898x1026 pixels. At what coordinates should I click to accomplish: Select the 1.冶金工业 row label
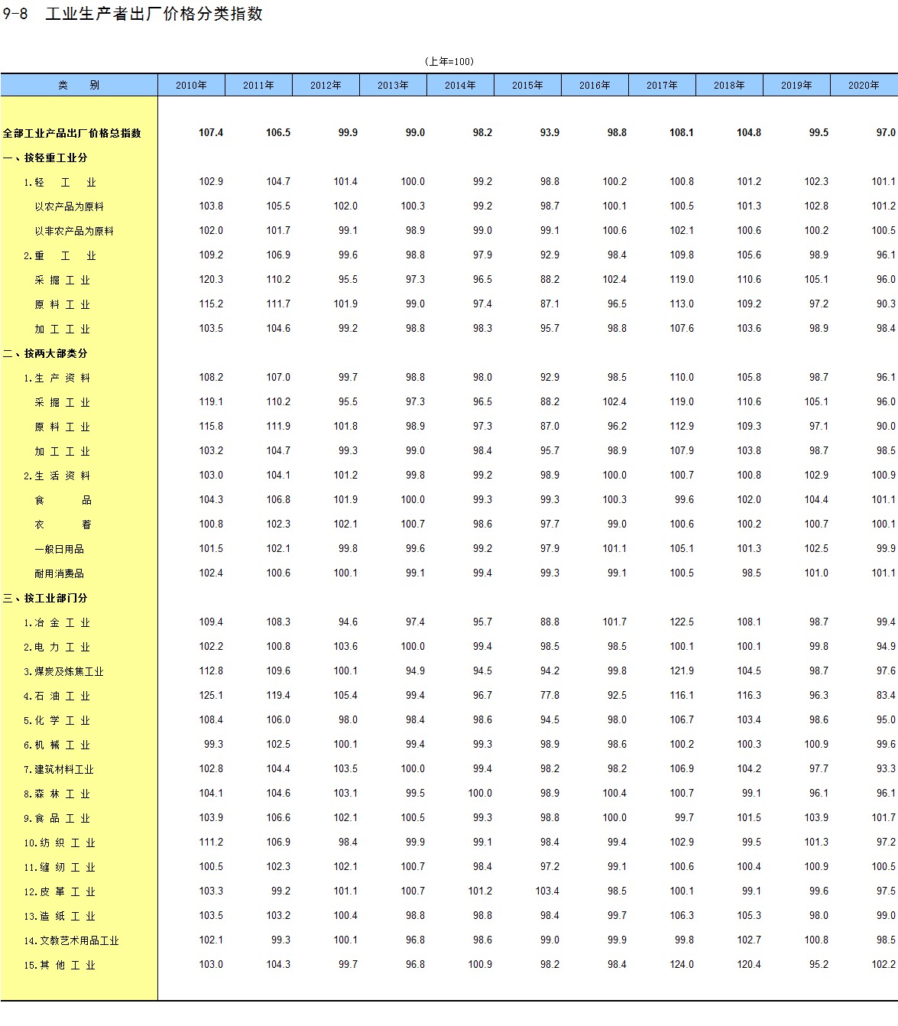tap(57, 622)
